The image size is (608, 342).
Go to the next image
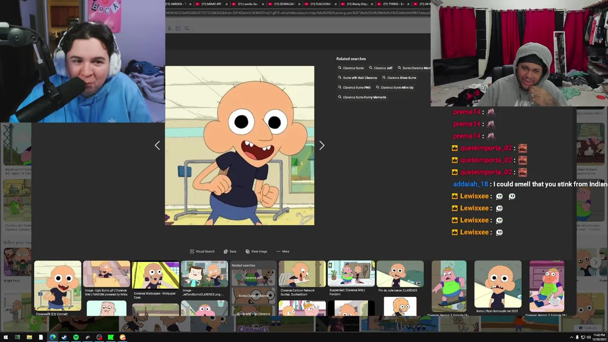pyautogui.click(x=322, y=146)
